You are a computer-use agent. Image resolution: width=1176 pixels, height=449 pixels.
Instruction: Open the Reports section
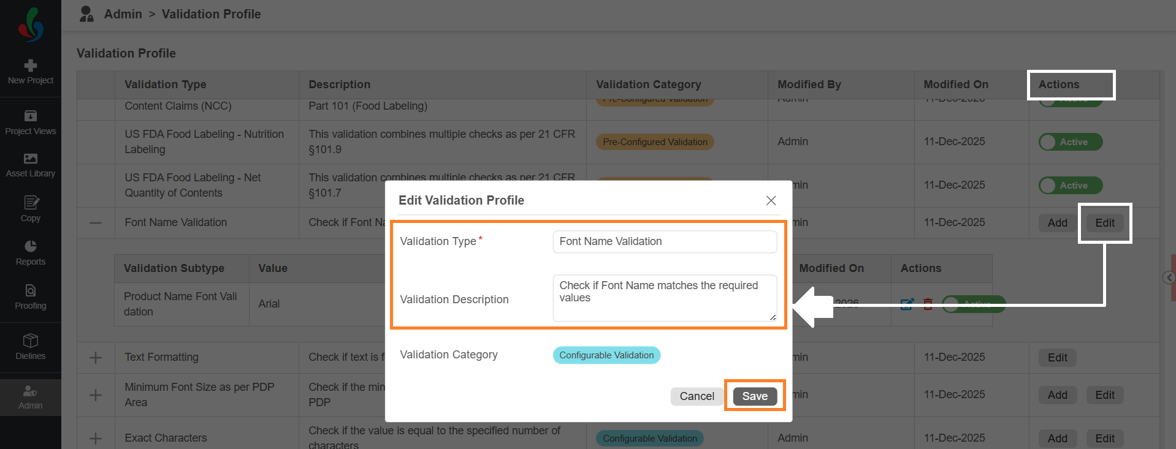(x=31, y=253)
